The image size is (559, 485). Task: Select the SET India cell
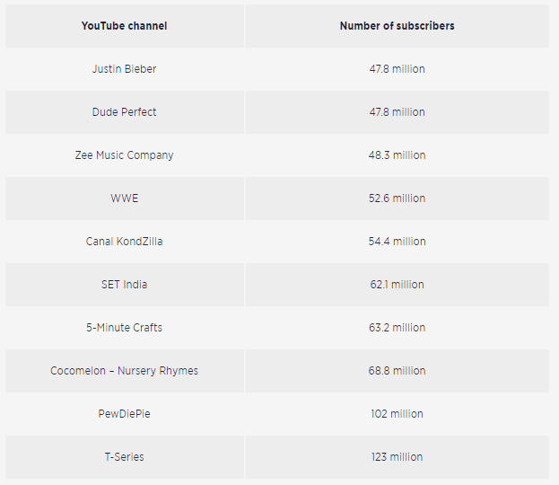point(124,285)
